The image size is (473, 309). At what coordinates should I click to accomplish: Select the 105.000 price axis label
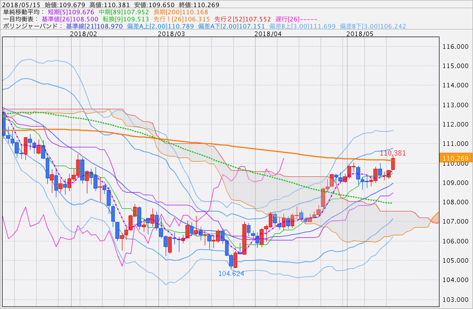[455, 260]
